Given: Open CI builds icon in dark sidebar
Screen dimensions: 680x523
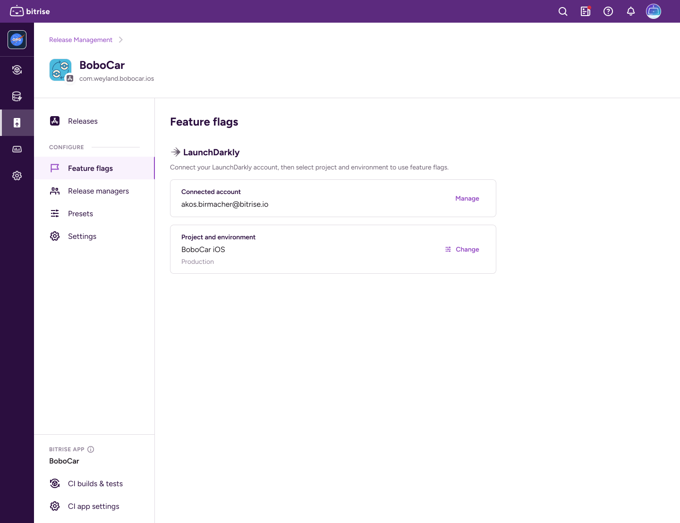Looking at the screenshot, I should click(x=17, y=70).
